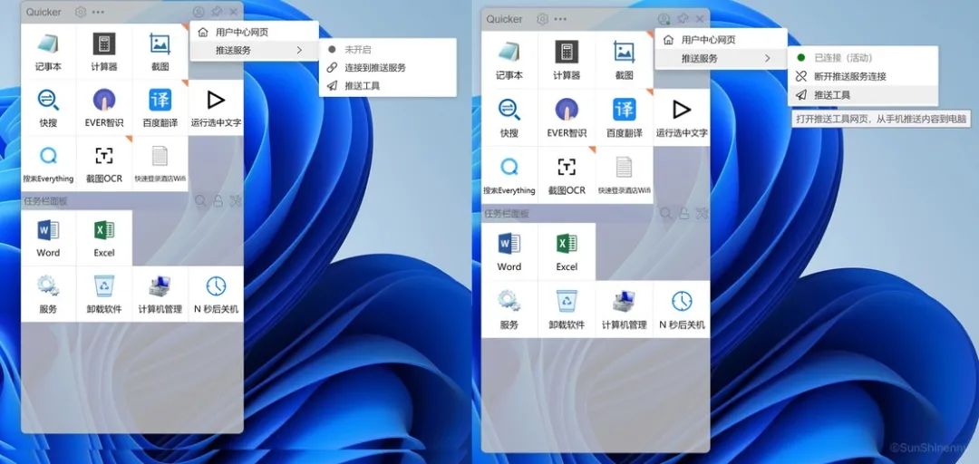Open 搜索Everything in the left Quicker panel
This screenshot has height=464, width=979.
49,164
